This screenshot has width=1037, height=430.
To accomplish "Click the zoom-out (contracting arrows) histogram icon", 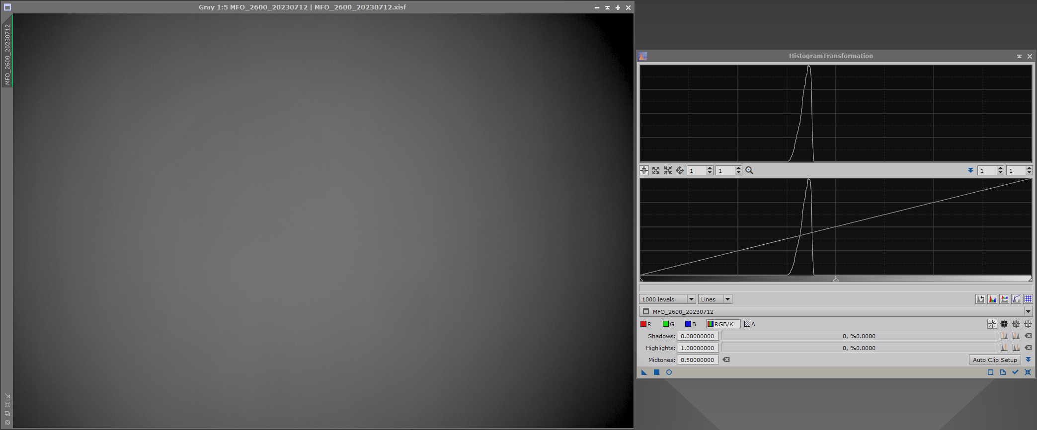I will point(668,170).
